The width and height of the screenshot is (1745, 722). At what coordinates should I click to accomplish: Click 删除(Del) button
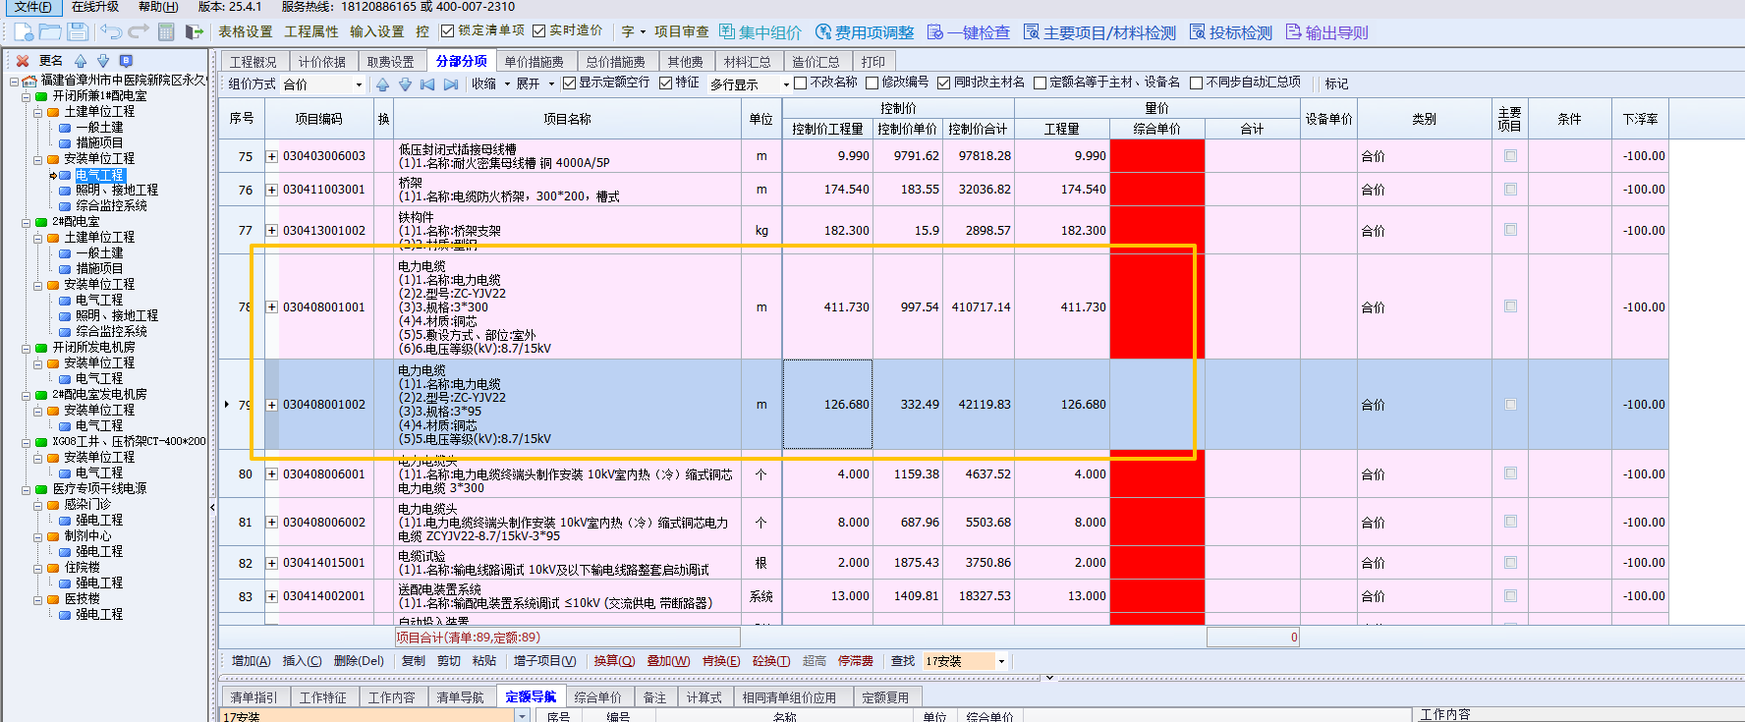pyautogui.click(x=359, y=661)
